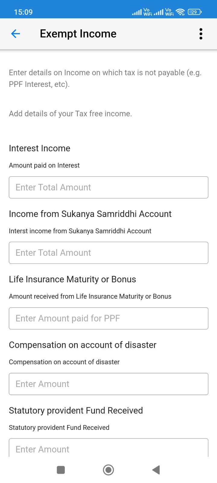The width and height of the screenshot is (217, 483).
Task: Tap the WiFi signal status icon
Action: (x=180, y=12)
